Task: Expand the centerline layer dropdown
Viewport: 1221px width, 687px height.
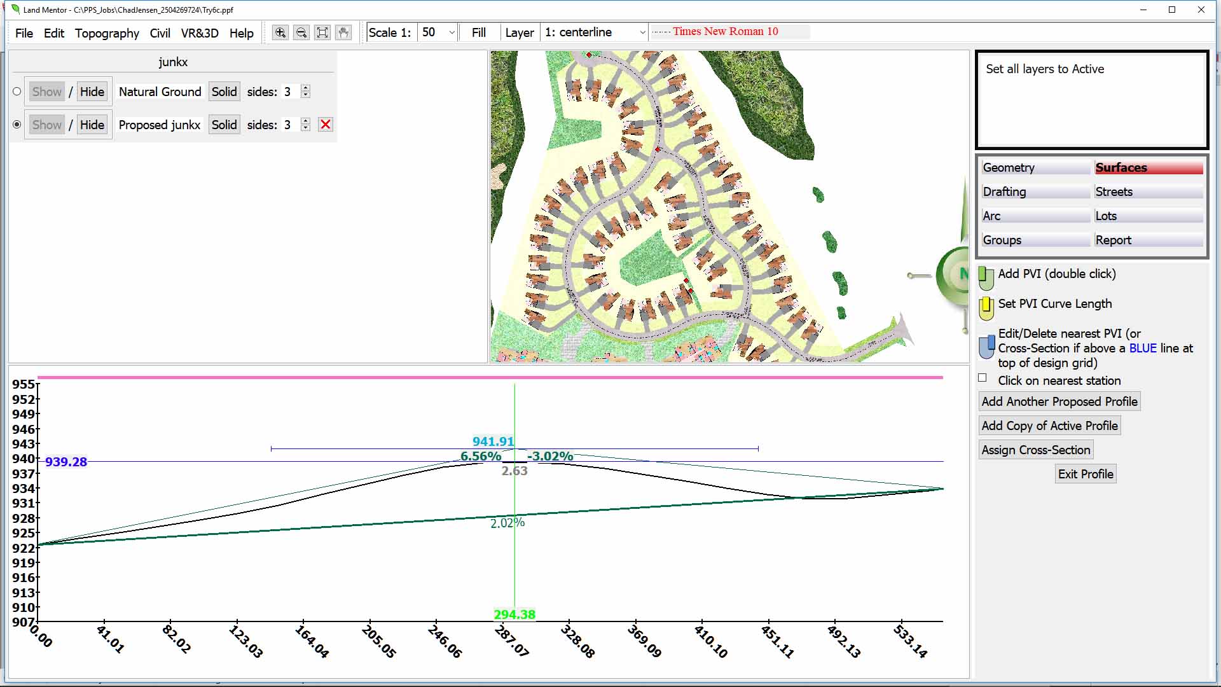Action: pyautogui.click(x=642, y=32)
